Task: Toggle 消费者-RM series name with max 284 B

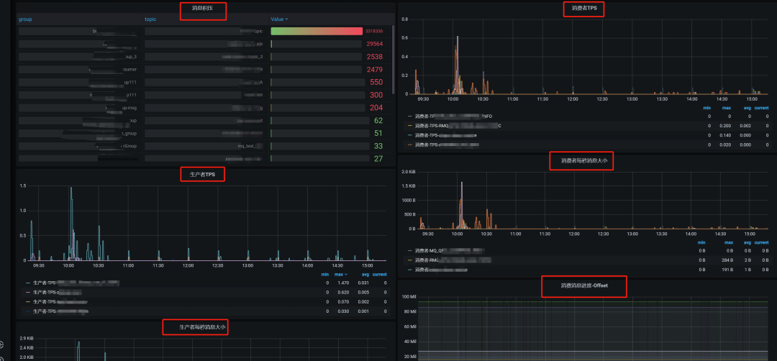Action: coord(453,260)
